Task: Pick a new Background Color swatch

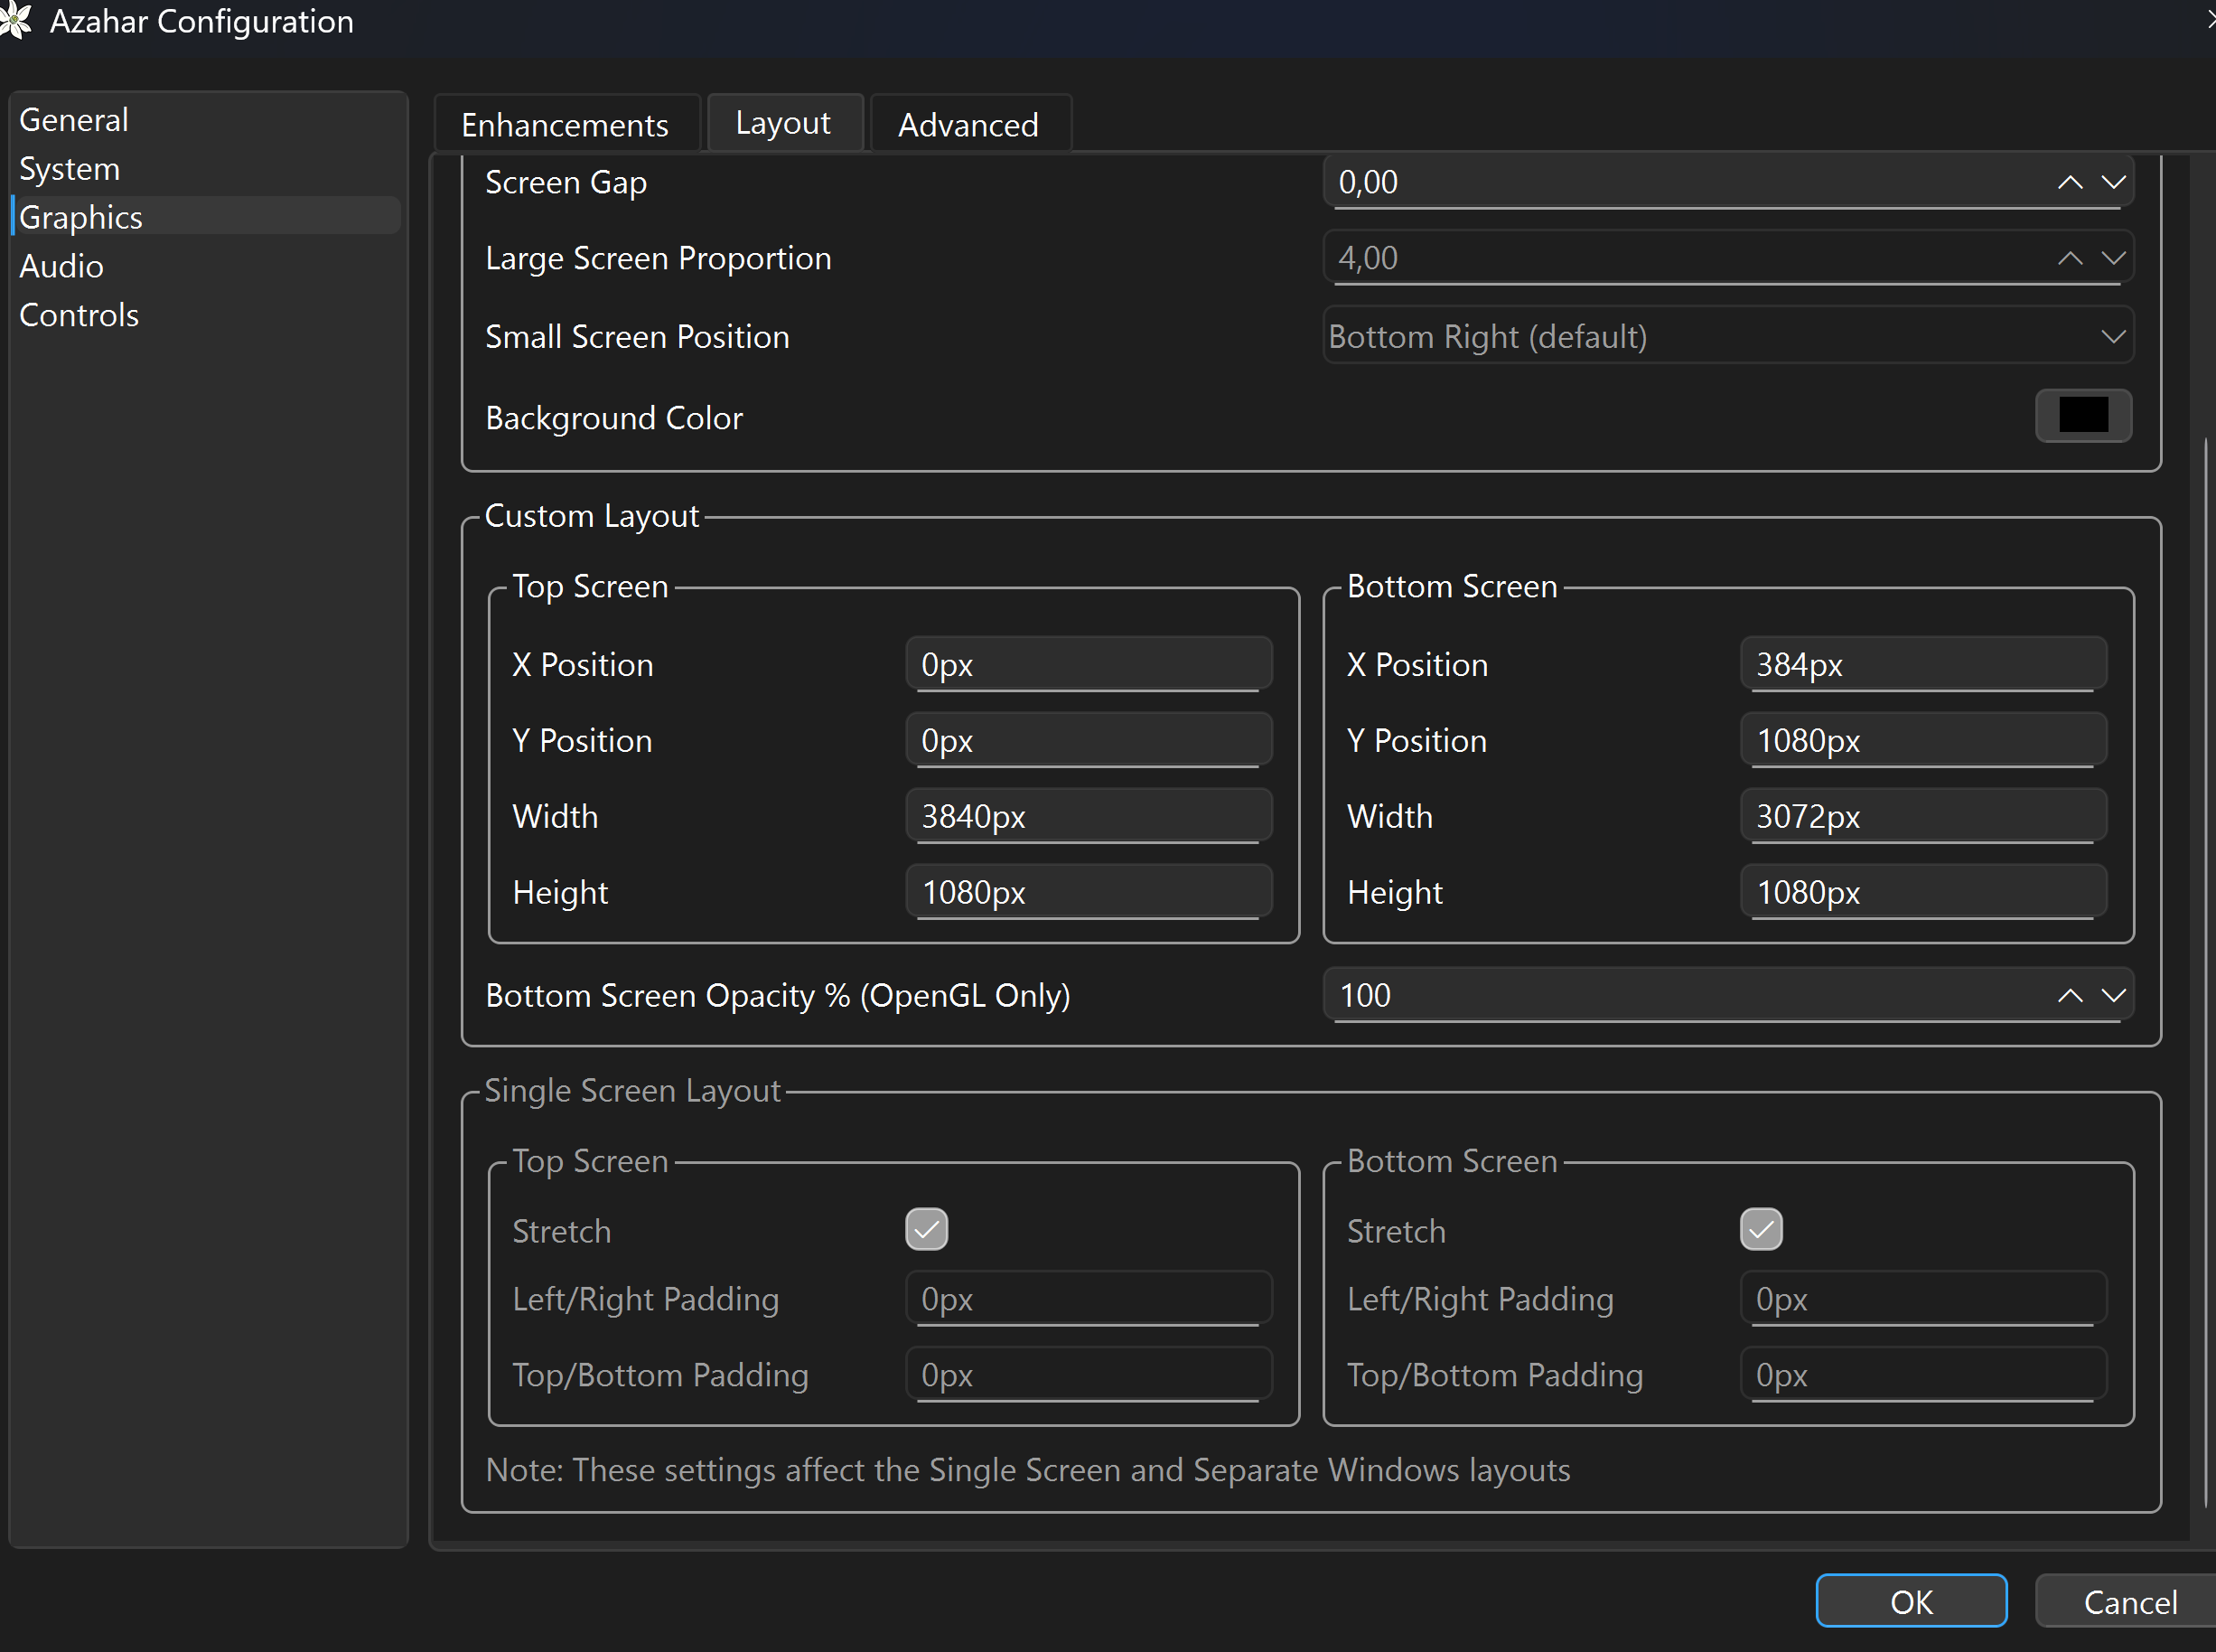Action: [2083, 415]
